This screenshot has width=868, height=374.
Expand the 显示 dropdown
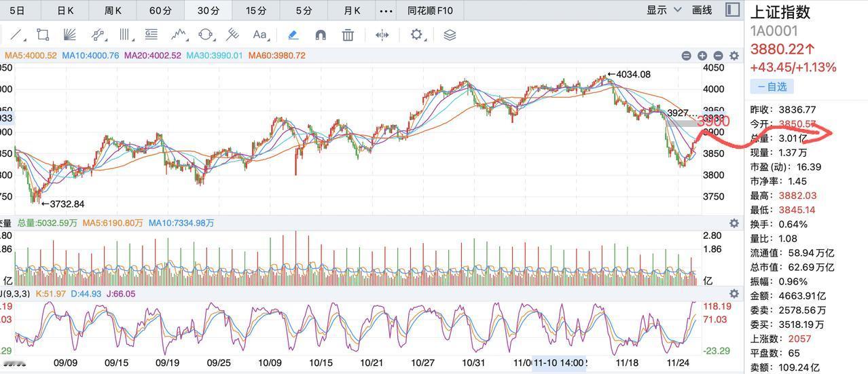click(664, 10)
